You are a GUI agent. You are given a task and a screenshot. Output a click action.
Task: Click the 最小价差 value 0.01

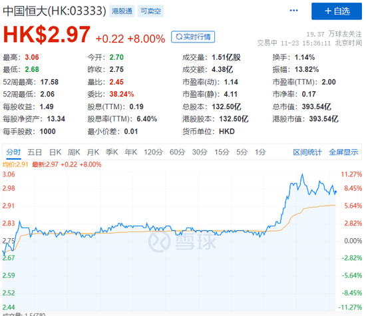[x=130, y=132]
